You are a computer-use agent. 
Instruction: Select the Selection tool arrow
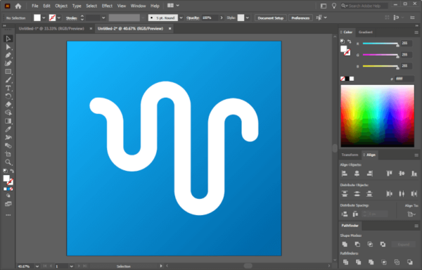coord(8,39)
